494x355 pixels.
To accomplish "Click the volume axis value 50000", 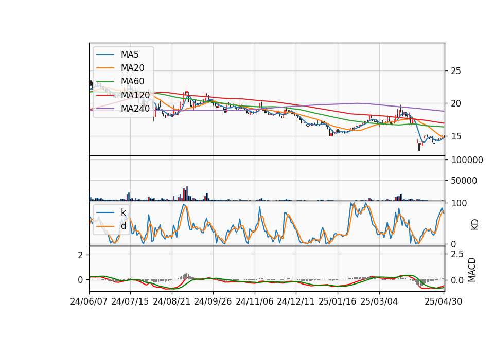I will (464, 181).
